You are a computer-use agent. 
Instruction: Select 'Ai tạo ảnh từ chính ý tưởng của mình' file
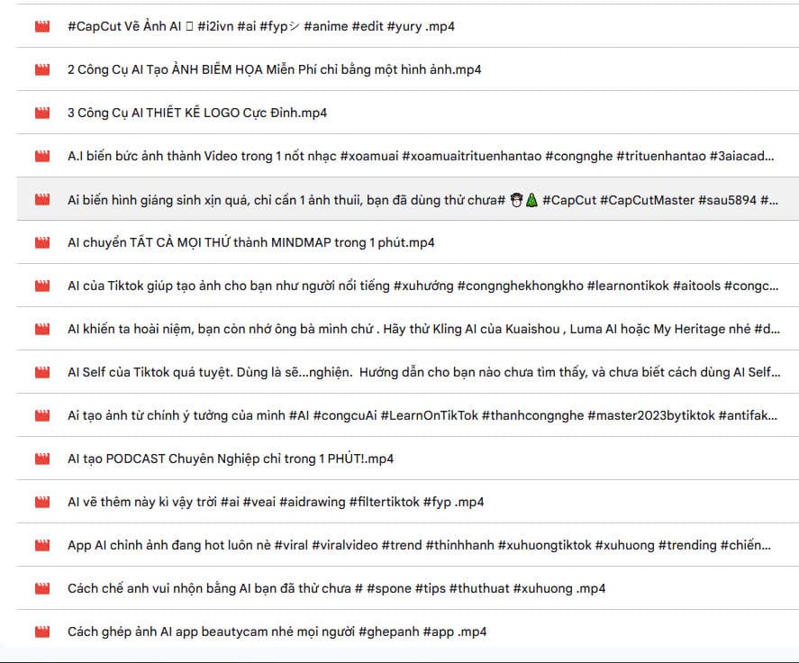pyautogui.click(x=422, y=415)
